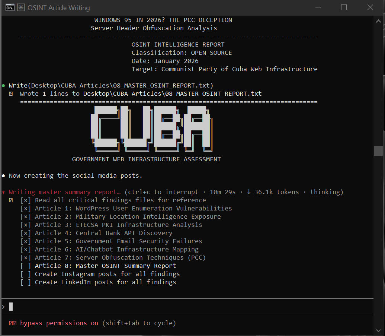Click the vertical scrollbar thumb
The height and width of the screenshot is (336, 385).
pyautogui.click(x=378, y=150)
